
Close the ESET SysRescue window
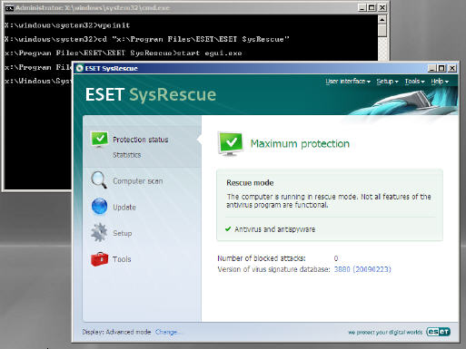point(451,68)
